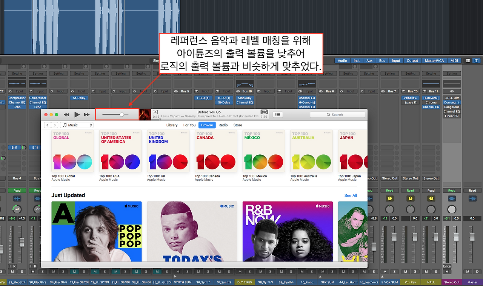Viewport: 483px width, 286px height.
Task: Open the Chroma plugin slot
Action: click(x=431, y=103)
